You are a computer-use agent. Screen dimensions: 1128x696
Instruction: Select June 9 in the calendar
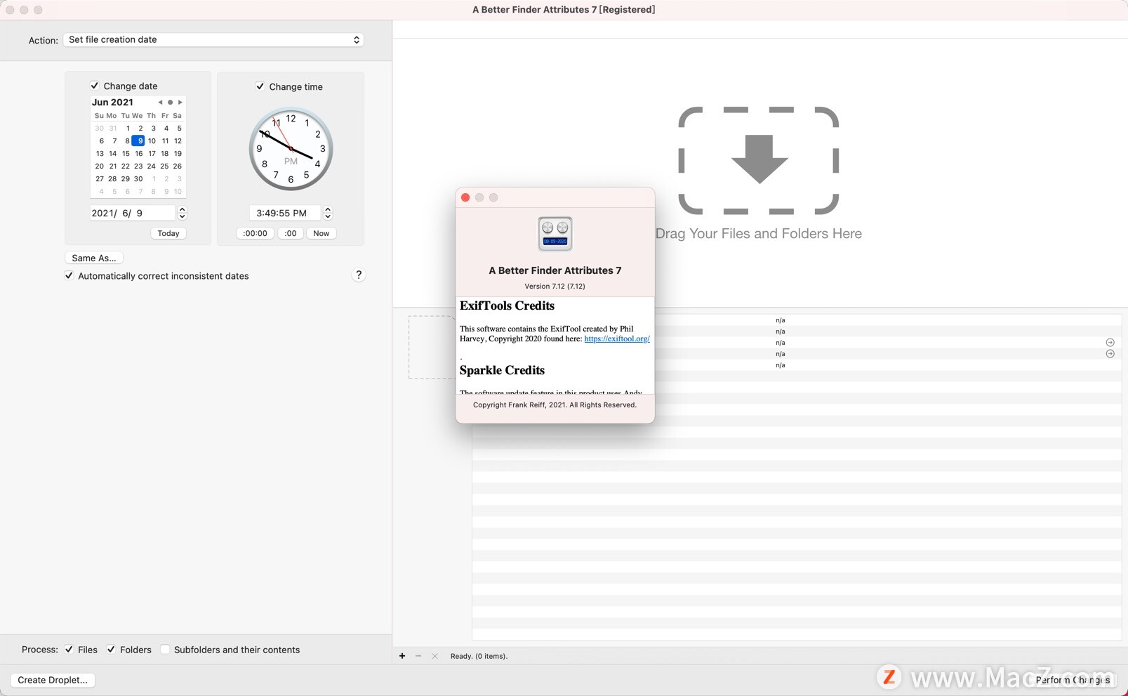[139, 141]
